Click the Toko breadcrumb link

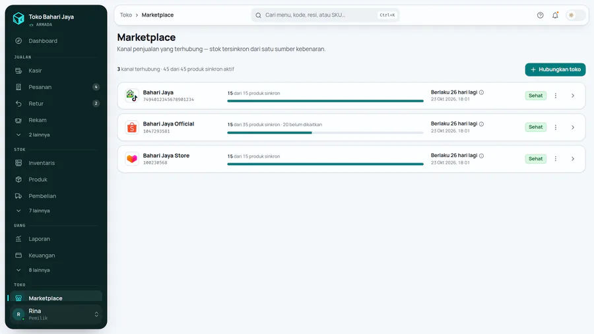[x=126, y=15]
